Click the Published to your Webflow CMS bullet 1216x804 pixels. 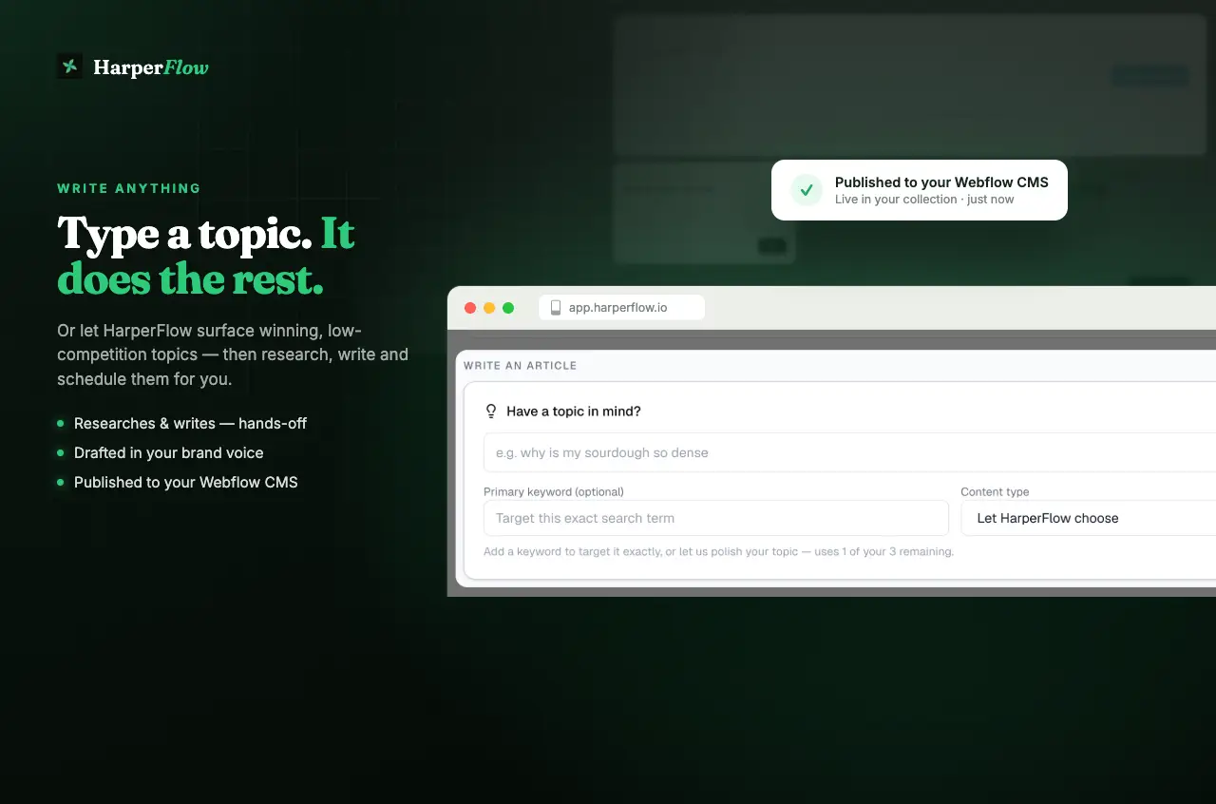(186, 482)
